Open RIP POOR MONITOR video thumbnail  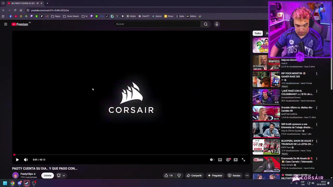click(266, 79)
